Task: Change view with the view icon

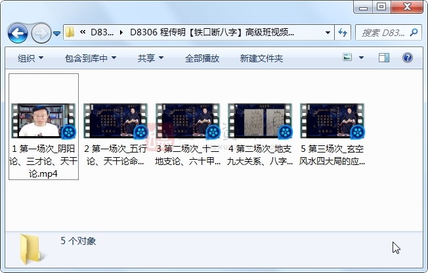Action: pyautogui.click(x=347, y=58)
